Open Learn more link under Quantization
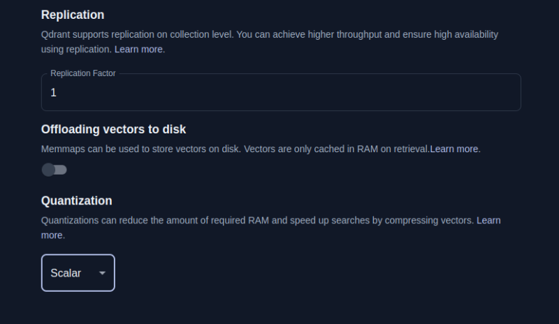 coord(488,220)
